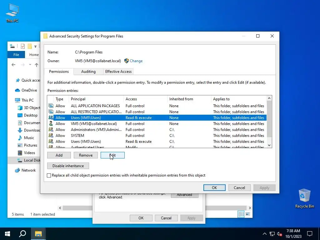Click the taskbar clock showing 7:38 AM
This screenshot has width=320, height=240.
293,234
